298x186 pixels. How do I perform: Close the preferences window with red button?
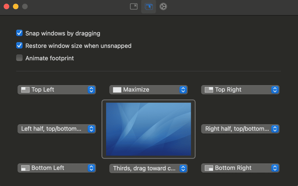pos(6,6)
